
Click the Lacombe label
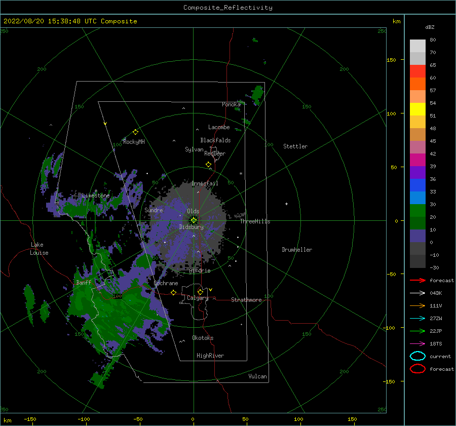point(219,127)
